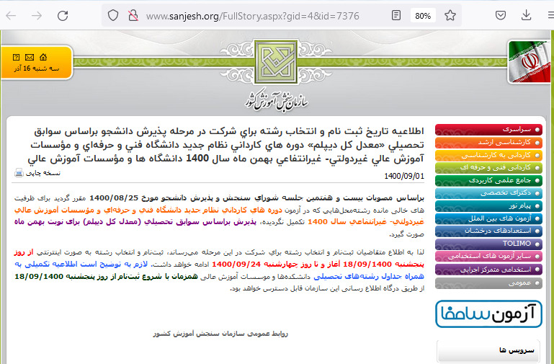Image resolution: width=554 pixels, height=364 pixels.
Task: Click the insecure connection padlock icon
Action: click(132, 15)
